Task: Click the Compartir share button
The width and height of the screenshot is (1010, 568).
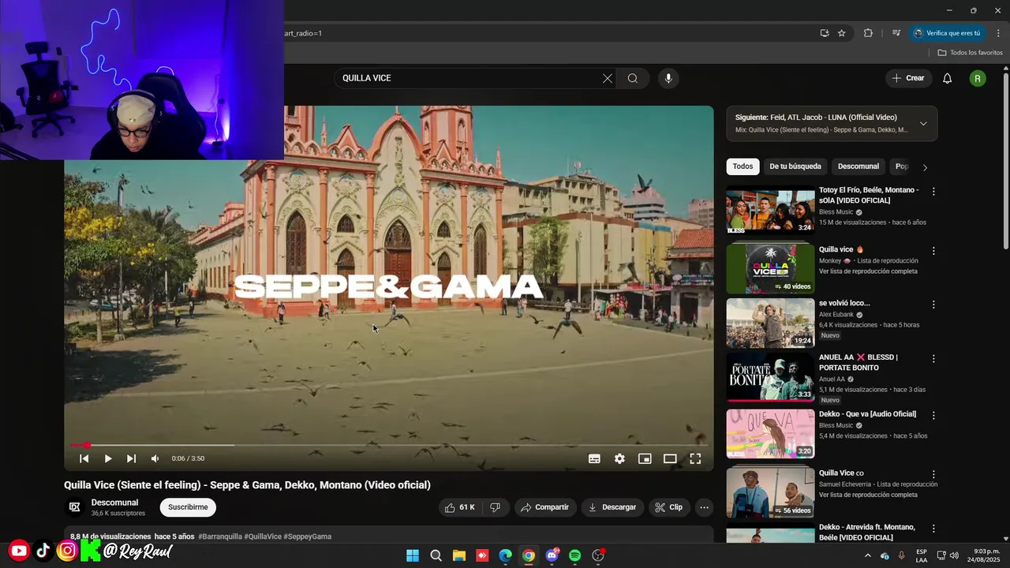Action: click(545, 507)
